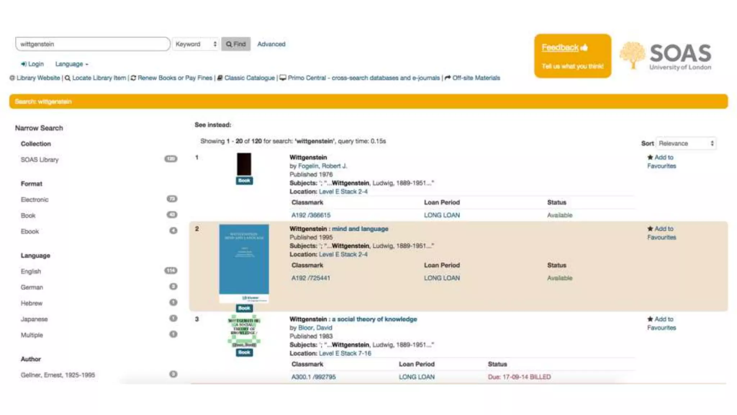Filter results by Electronic format
737x415 pixels.
[x=35, y=200]
